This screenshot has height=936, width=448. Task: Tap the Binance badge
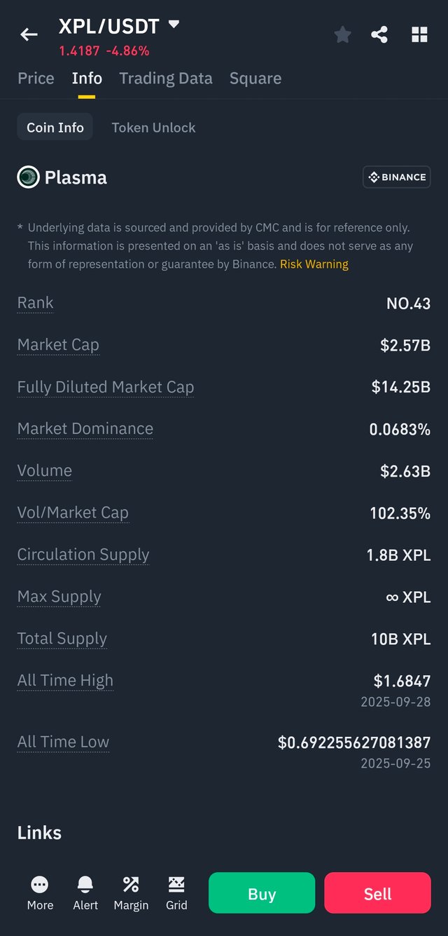[x=396, y=177]
